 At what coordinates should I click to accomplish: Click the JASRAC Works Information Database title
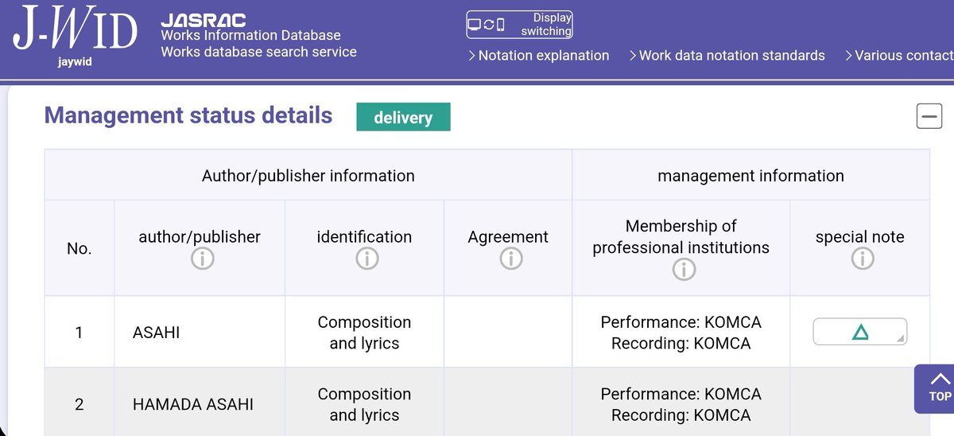click(x=258, y=36)
